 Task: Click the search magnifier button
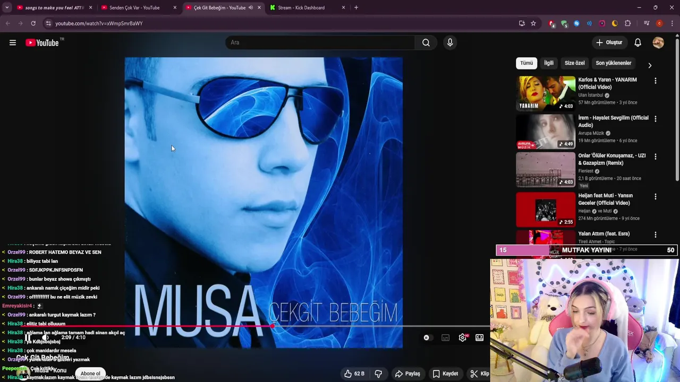click(x=426, y=42)
